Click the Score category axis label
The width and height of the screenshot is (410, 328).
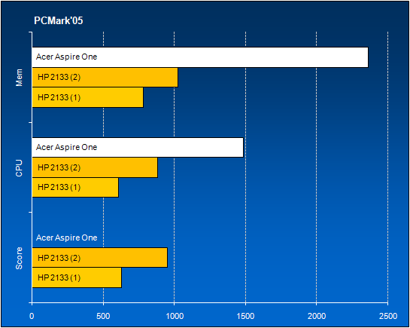coord(19,258)
